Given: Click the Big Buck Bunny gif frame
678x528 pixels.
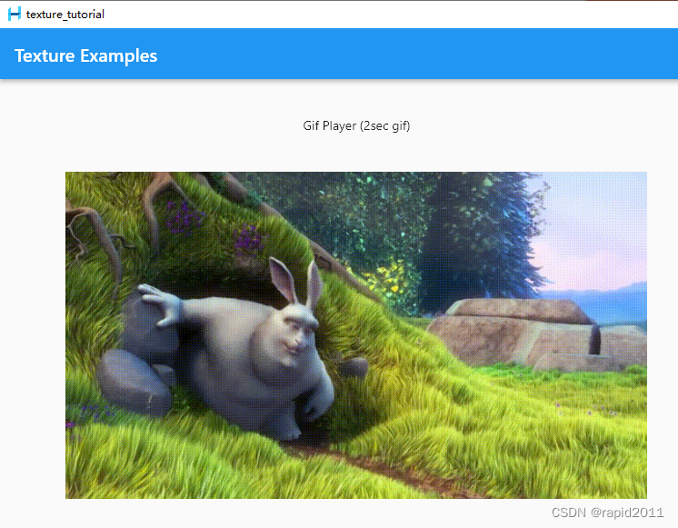Looking at the screenshot, I should pyautogui.click(x=356, y=335).
